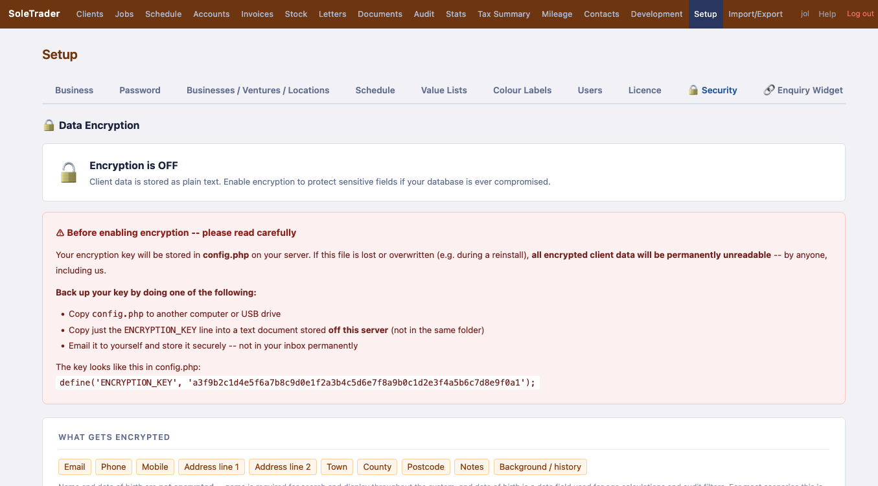Click the Security tab lock icon

pos(693,90)
